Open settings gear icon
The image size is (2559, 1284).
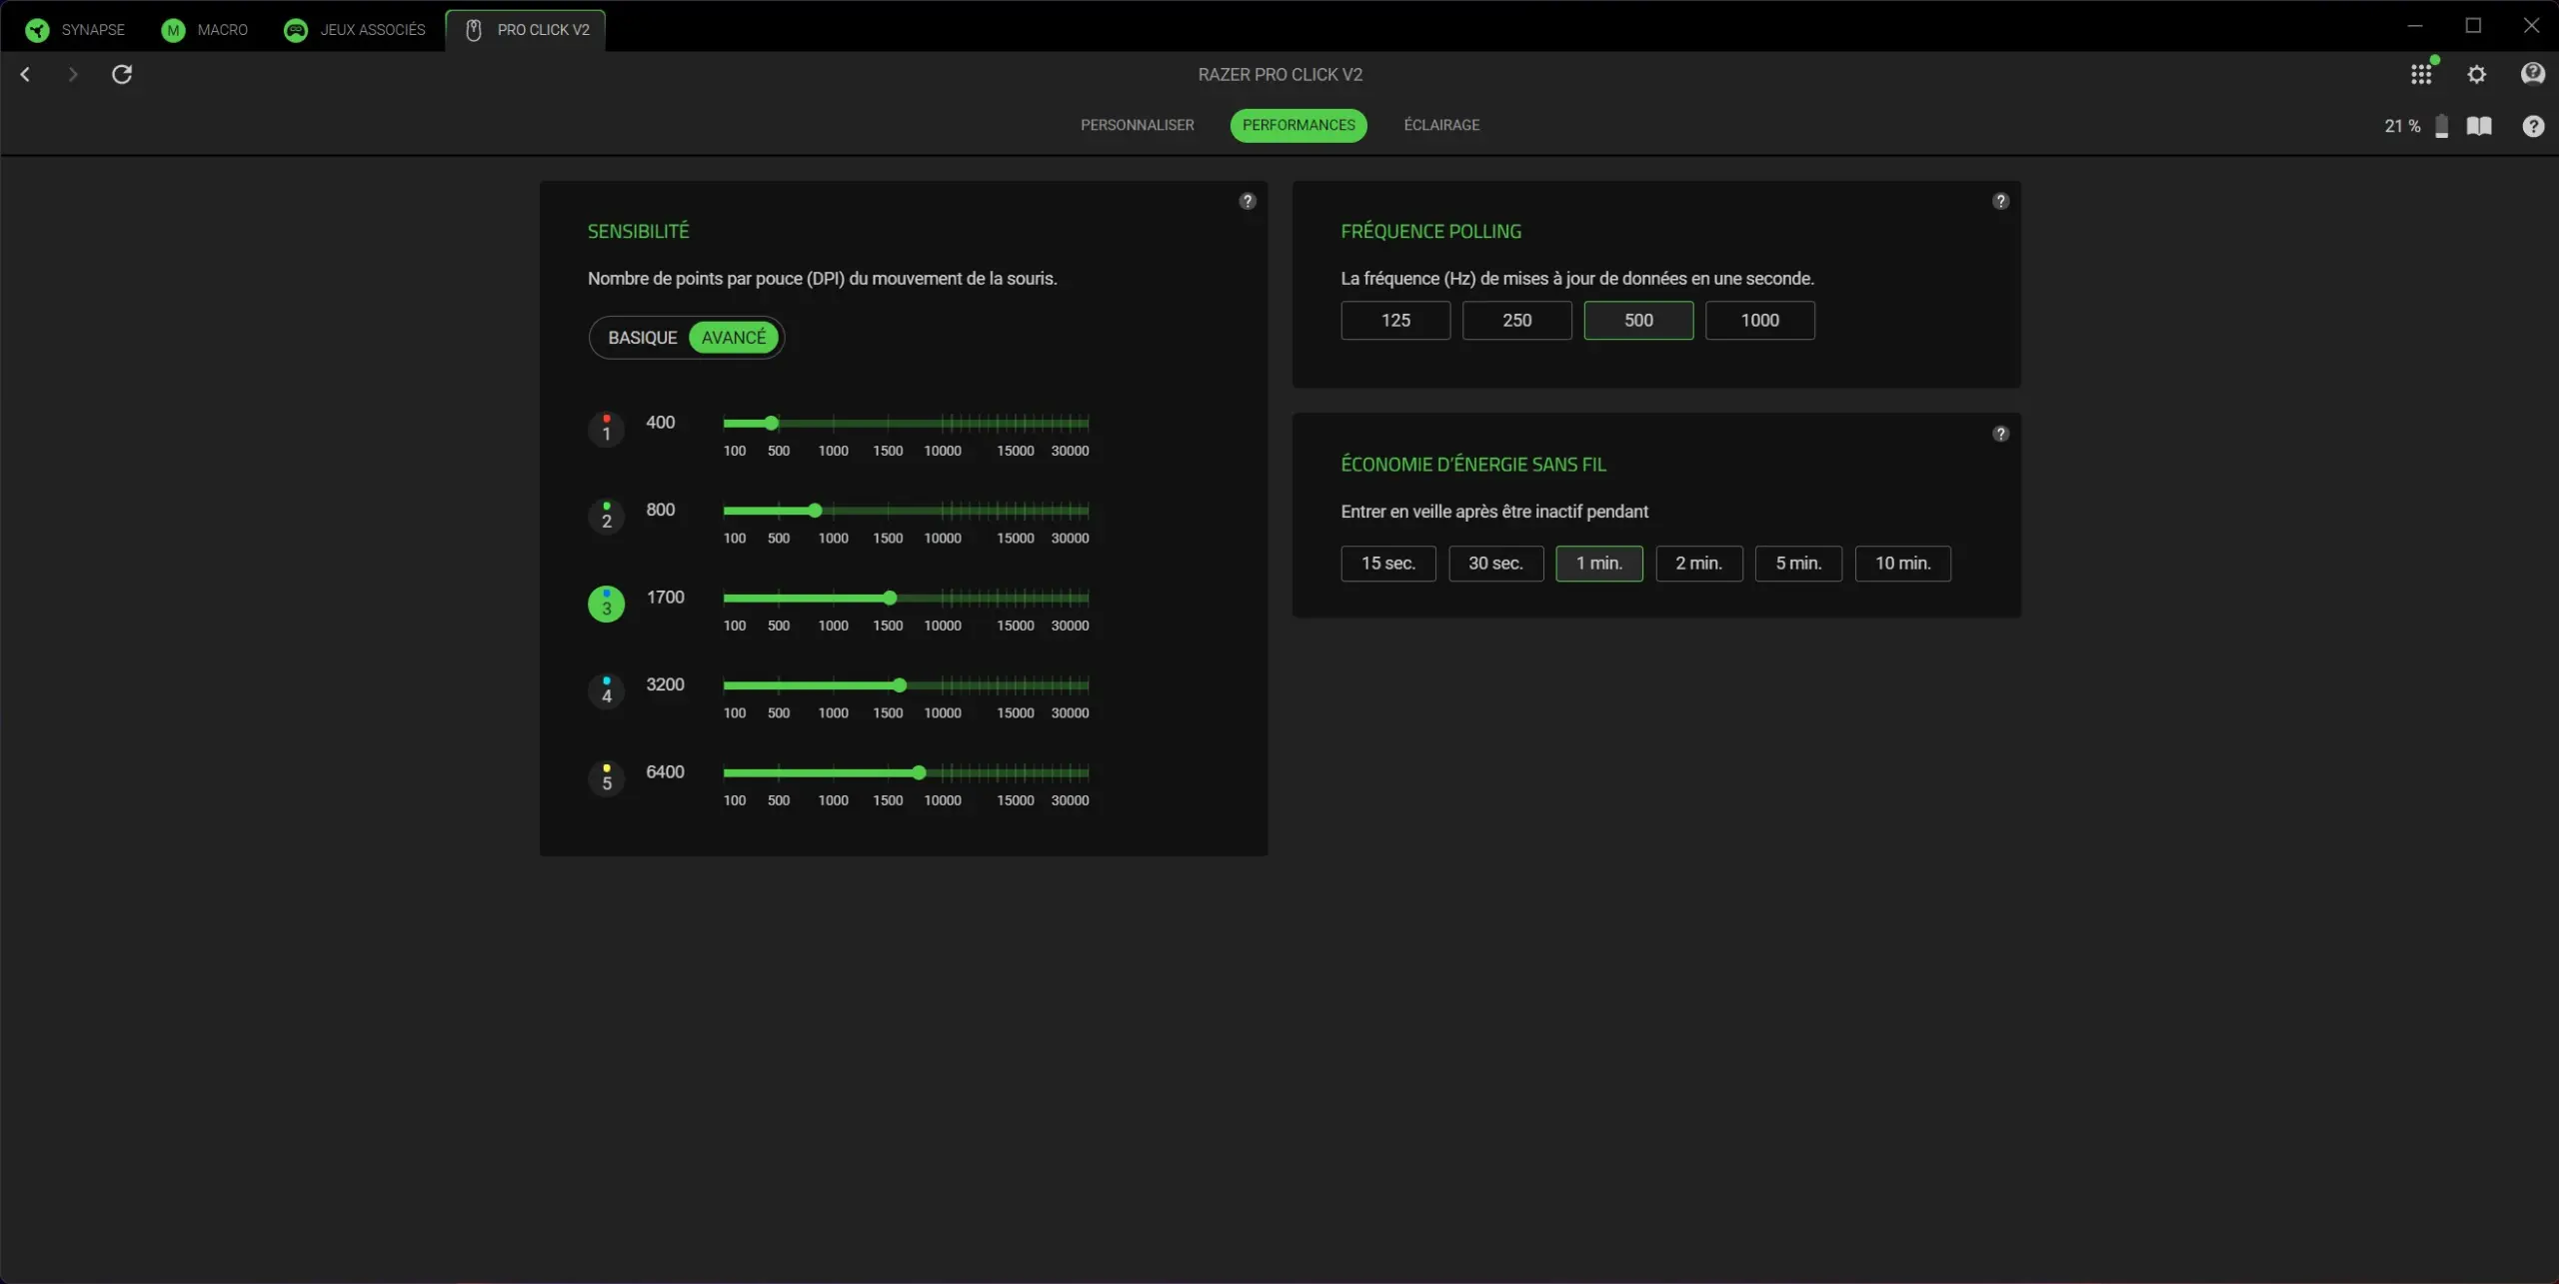[x=2477, y=74]
